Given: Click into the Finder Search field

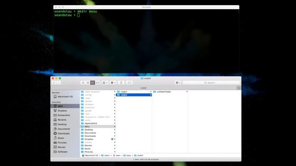Looking at the screenshot, I should click(211, 83).
